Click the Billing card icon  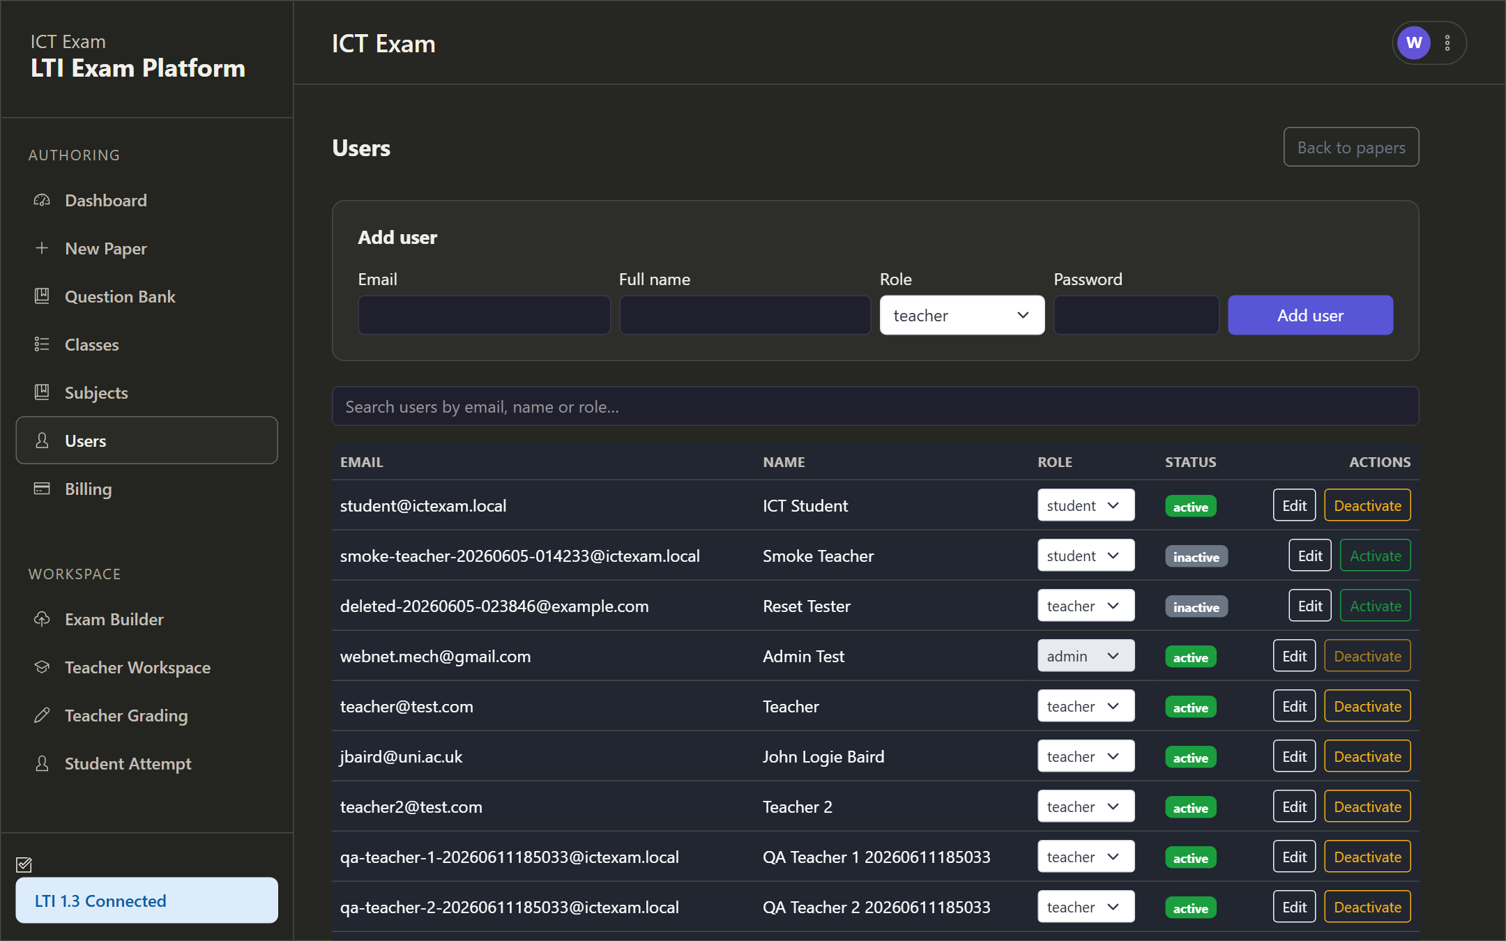coord(42,489)
